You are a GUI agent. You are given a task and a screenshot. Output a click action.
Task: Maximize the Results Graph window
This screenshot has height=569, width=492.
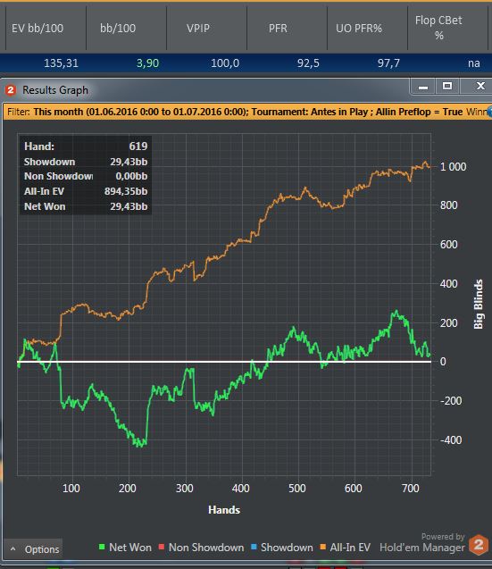447,87
